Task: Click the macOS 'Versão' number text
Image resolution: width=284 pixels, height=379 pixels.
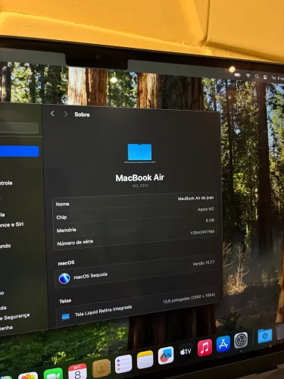Action: pyautogui.click(x=204, y=263)
